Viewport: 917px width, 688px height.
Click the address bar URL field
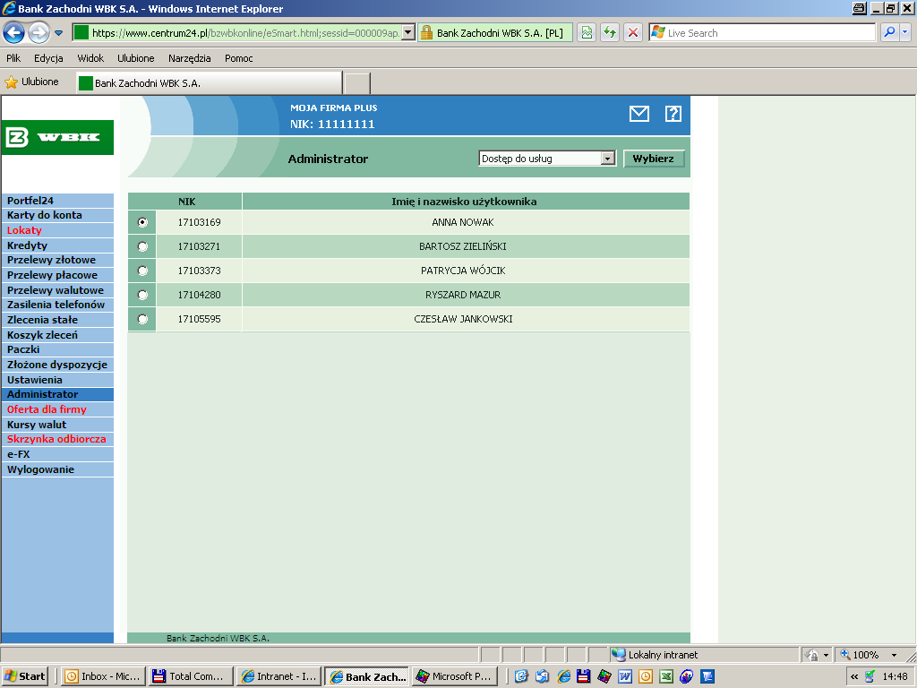click(245, 33)
